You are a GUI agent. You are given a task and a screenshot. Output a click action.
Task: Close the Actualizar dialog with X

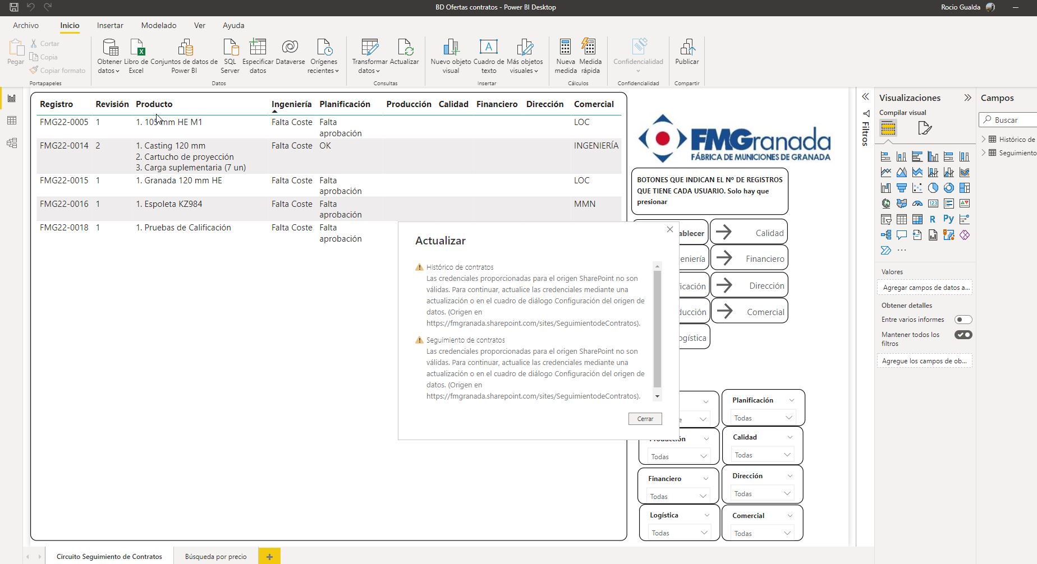coord(670,229)
